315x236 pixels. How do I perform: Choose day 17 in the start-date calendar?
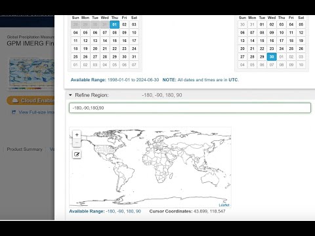134,41
